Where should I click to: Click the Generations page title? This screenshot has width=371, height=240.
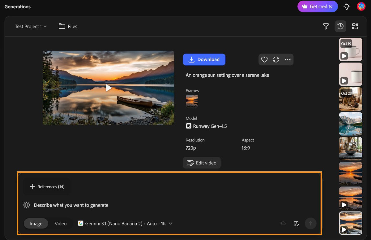coord(18,7)
